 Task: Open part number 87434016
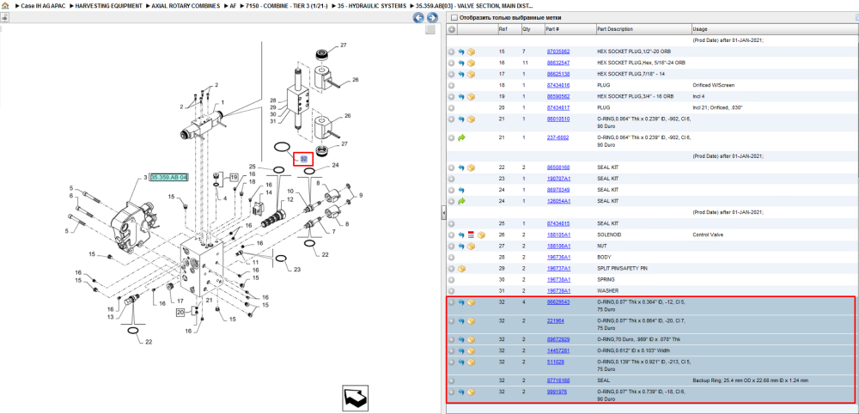pos(557,85)
